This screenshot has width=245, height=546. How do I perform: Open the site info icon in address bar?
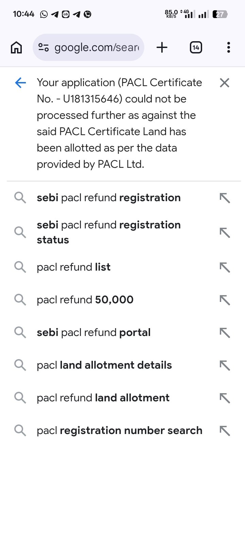click(44, 47)
